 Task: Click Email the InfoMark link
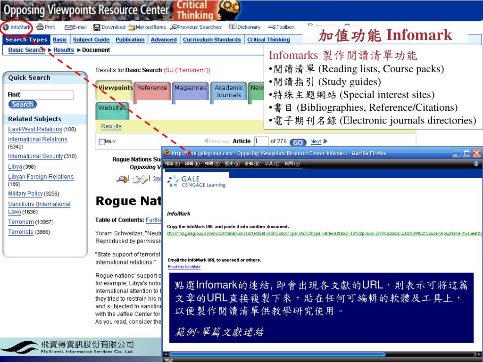tap(184, 267)
